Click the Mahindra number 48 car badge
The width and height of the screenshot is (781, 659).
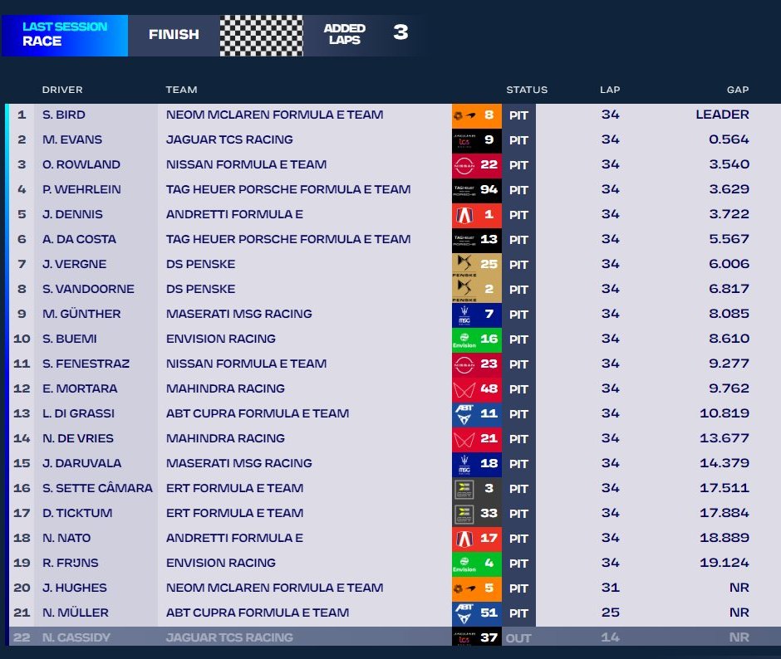[x=476, y=388]
